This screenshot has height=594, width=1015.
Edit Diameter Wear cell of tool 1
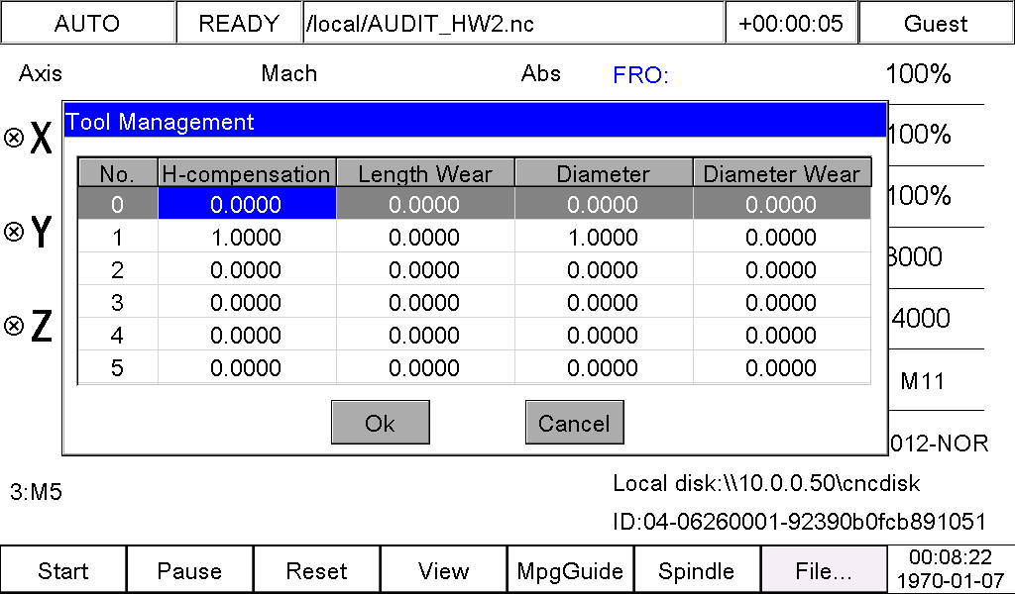tap(782, 238)
